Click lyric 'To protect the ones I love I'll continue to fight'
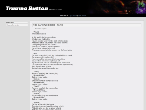 [x=48, y=106]
